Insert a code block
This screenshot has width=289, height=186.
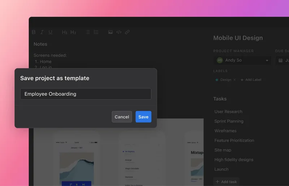pyautogui.click(x=119, y=32)
